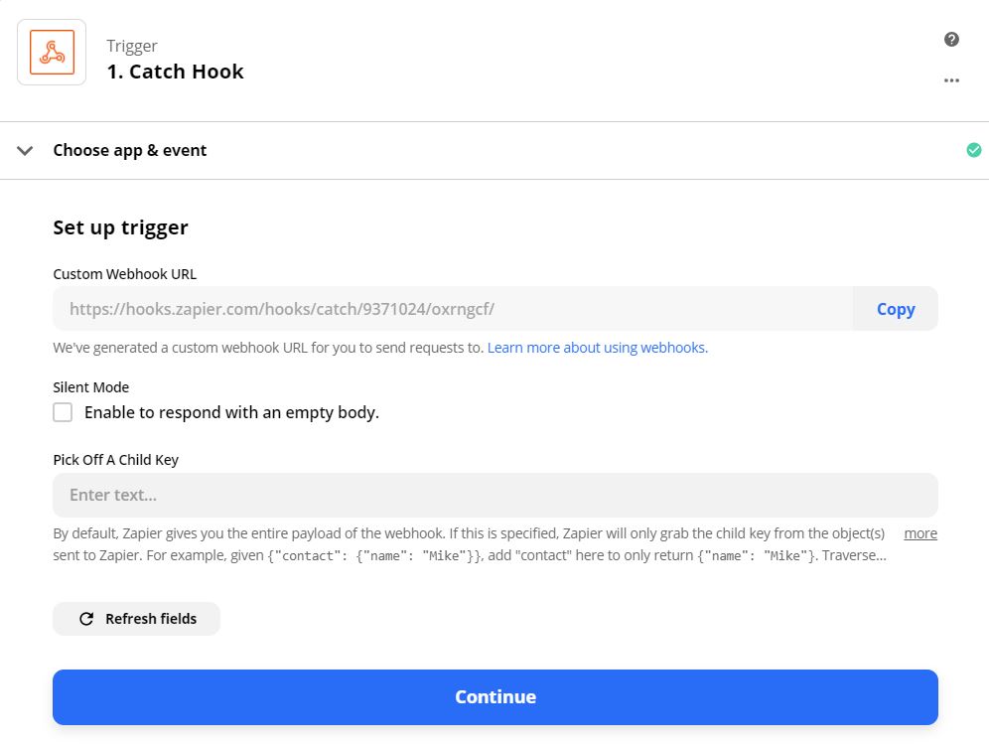Click the Custom Webhook URL field
Image resolution: width=989 pixels, height=747 pixels.
click(x=453, y=309)
